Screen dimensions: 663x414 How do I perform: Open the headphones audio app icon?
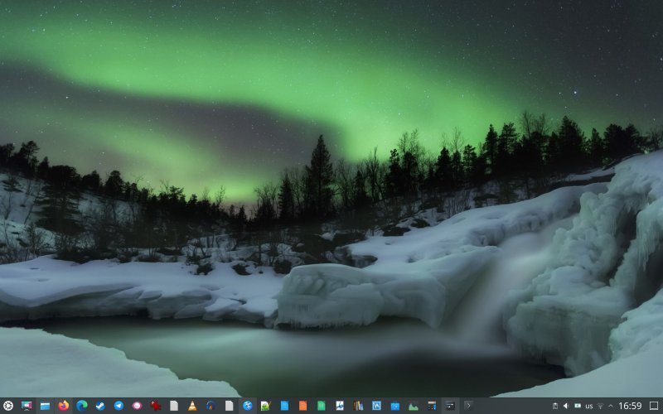[x=211, y=406]
